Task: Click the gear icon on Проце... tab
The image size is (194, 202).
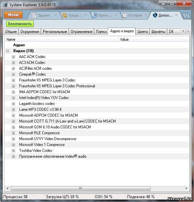Action: tap(65, 15)
